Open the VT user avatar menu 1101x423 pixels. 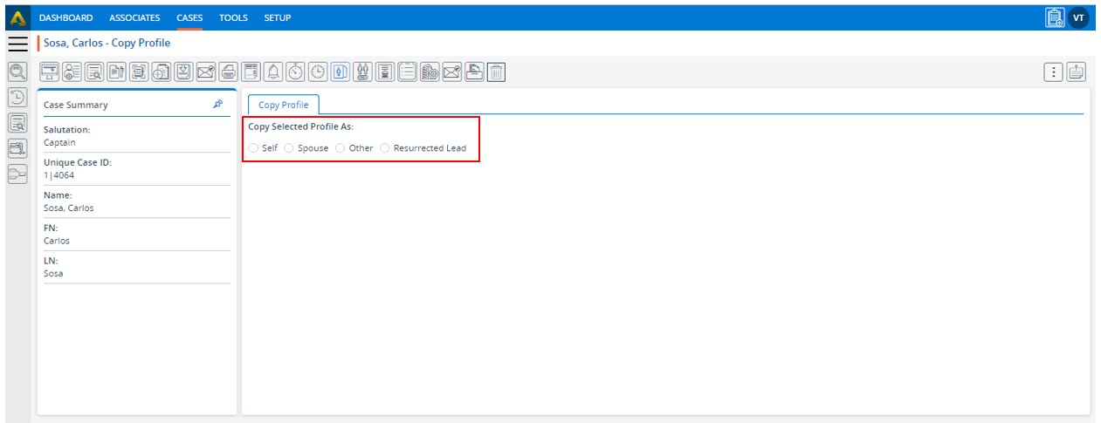pos(1079,17)
